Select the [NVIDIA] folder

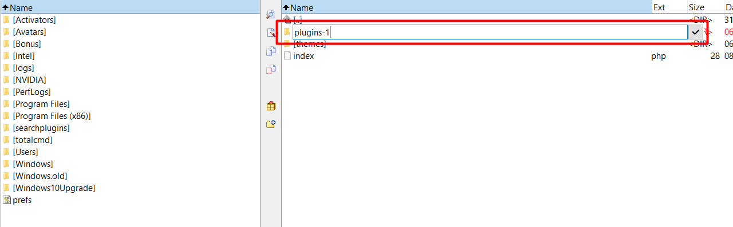point(29,80)
